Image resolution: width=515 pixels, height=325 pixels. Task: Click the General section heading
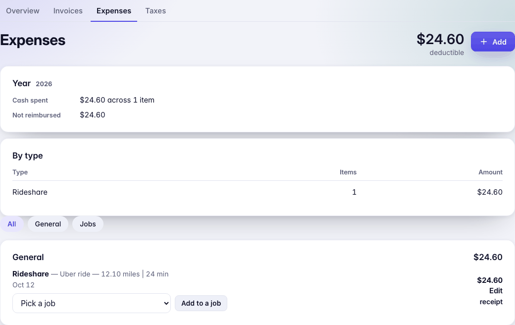click(x=28, y=257)
